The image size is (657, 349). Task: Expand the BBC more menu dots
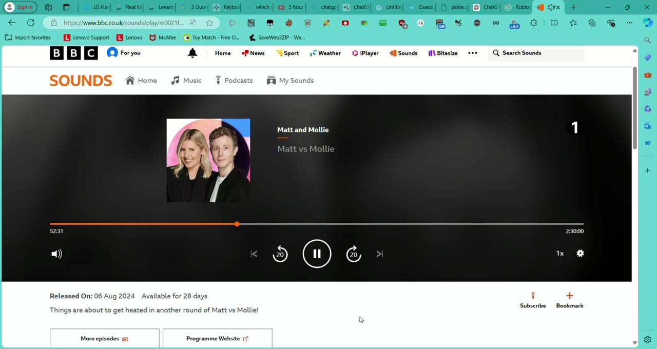(473, 53)
